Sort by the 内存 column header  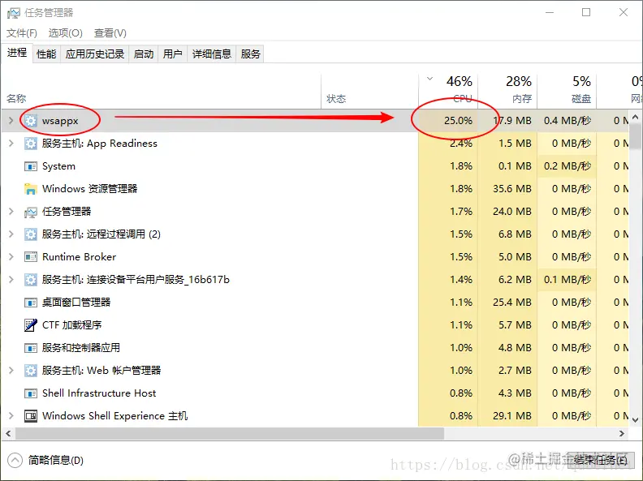(x=507, y=90)
